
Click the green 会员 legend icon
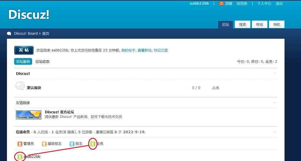tap(93, 144)
